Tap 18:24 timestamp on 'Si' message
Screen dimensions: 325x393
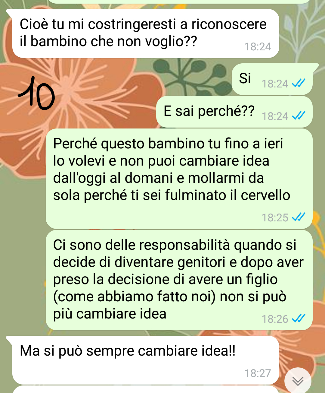(275, 84)
